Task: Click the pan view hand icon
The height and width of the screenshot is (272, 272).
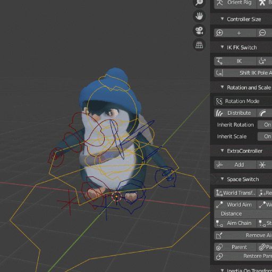Action: (199, 16)
